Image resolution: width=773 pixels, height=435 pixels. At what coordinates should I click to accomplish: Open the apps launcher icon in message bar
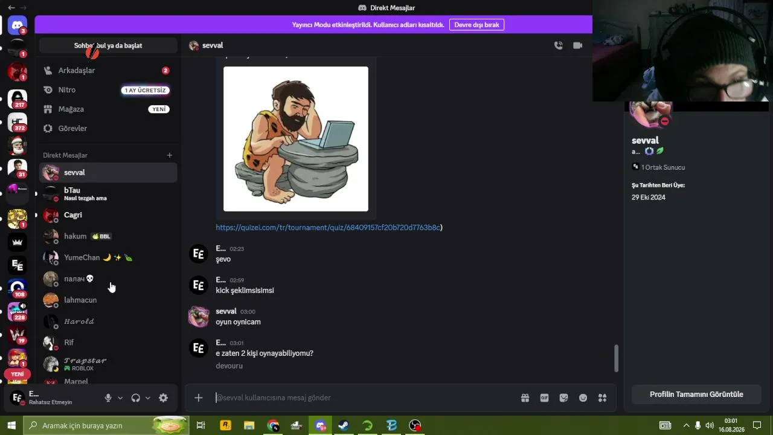click(x=602, y=398)
